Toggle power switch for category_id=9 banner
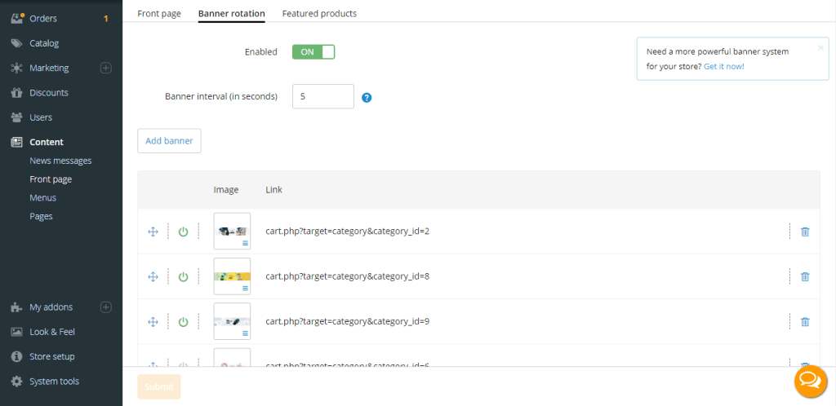Image resolution: width=836 pixels, height=406 pixels. tap(184, 322)
